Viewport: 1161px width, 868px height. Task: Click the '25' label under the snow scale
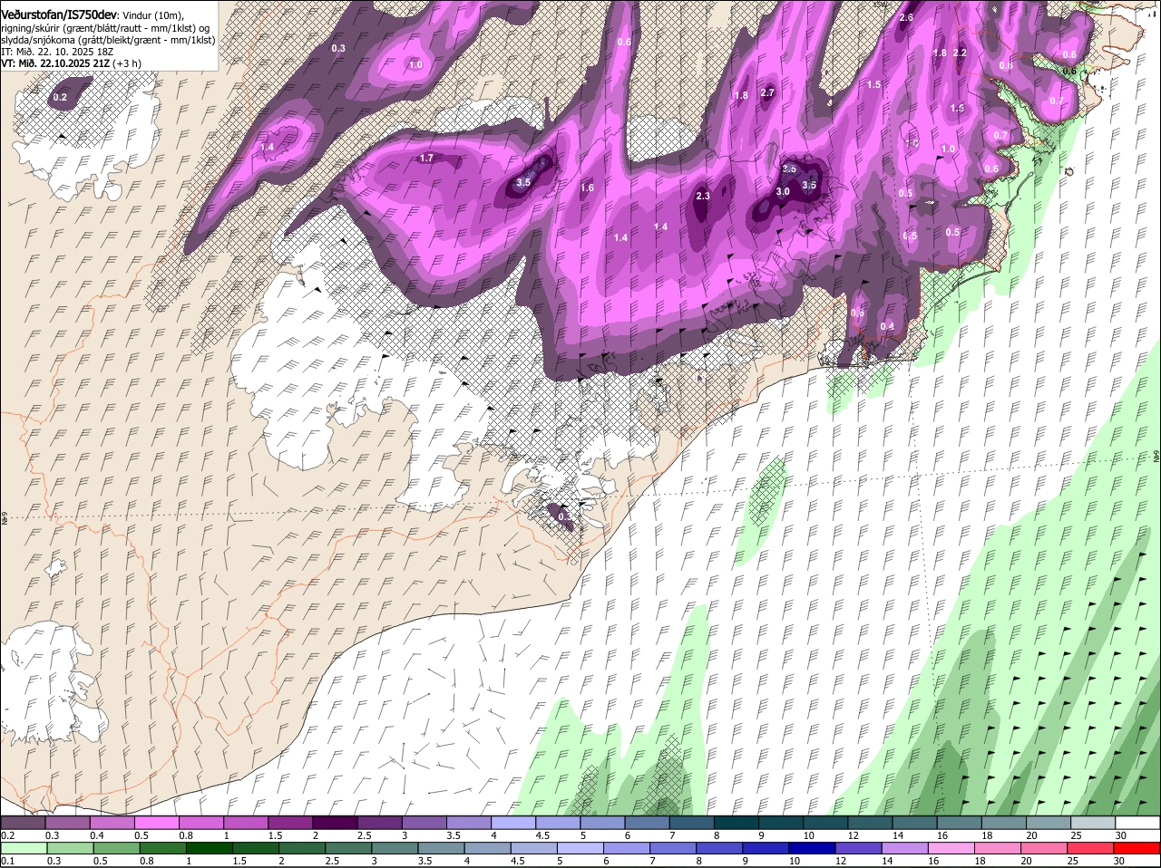(1077, 835)
